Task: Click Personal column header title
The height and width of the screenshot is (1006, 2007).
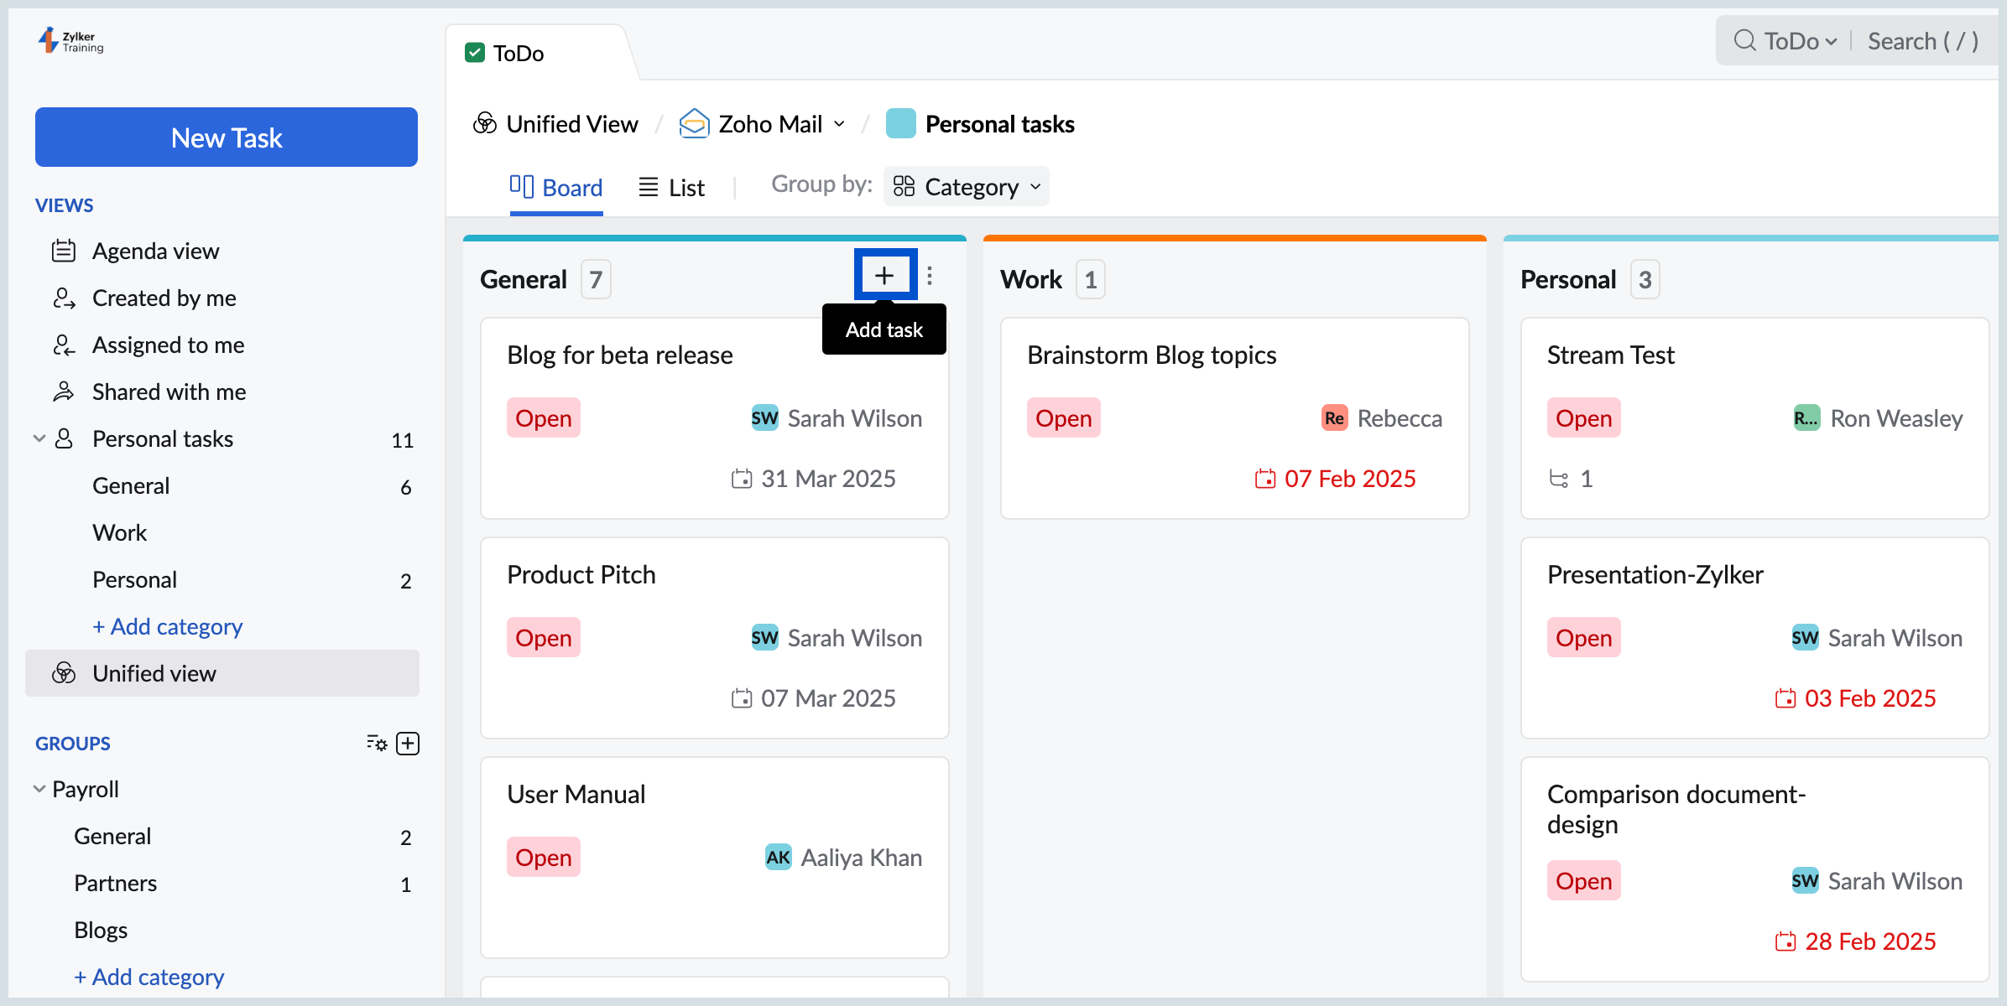Action: (1568, 279)
